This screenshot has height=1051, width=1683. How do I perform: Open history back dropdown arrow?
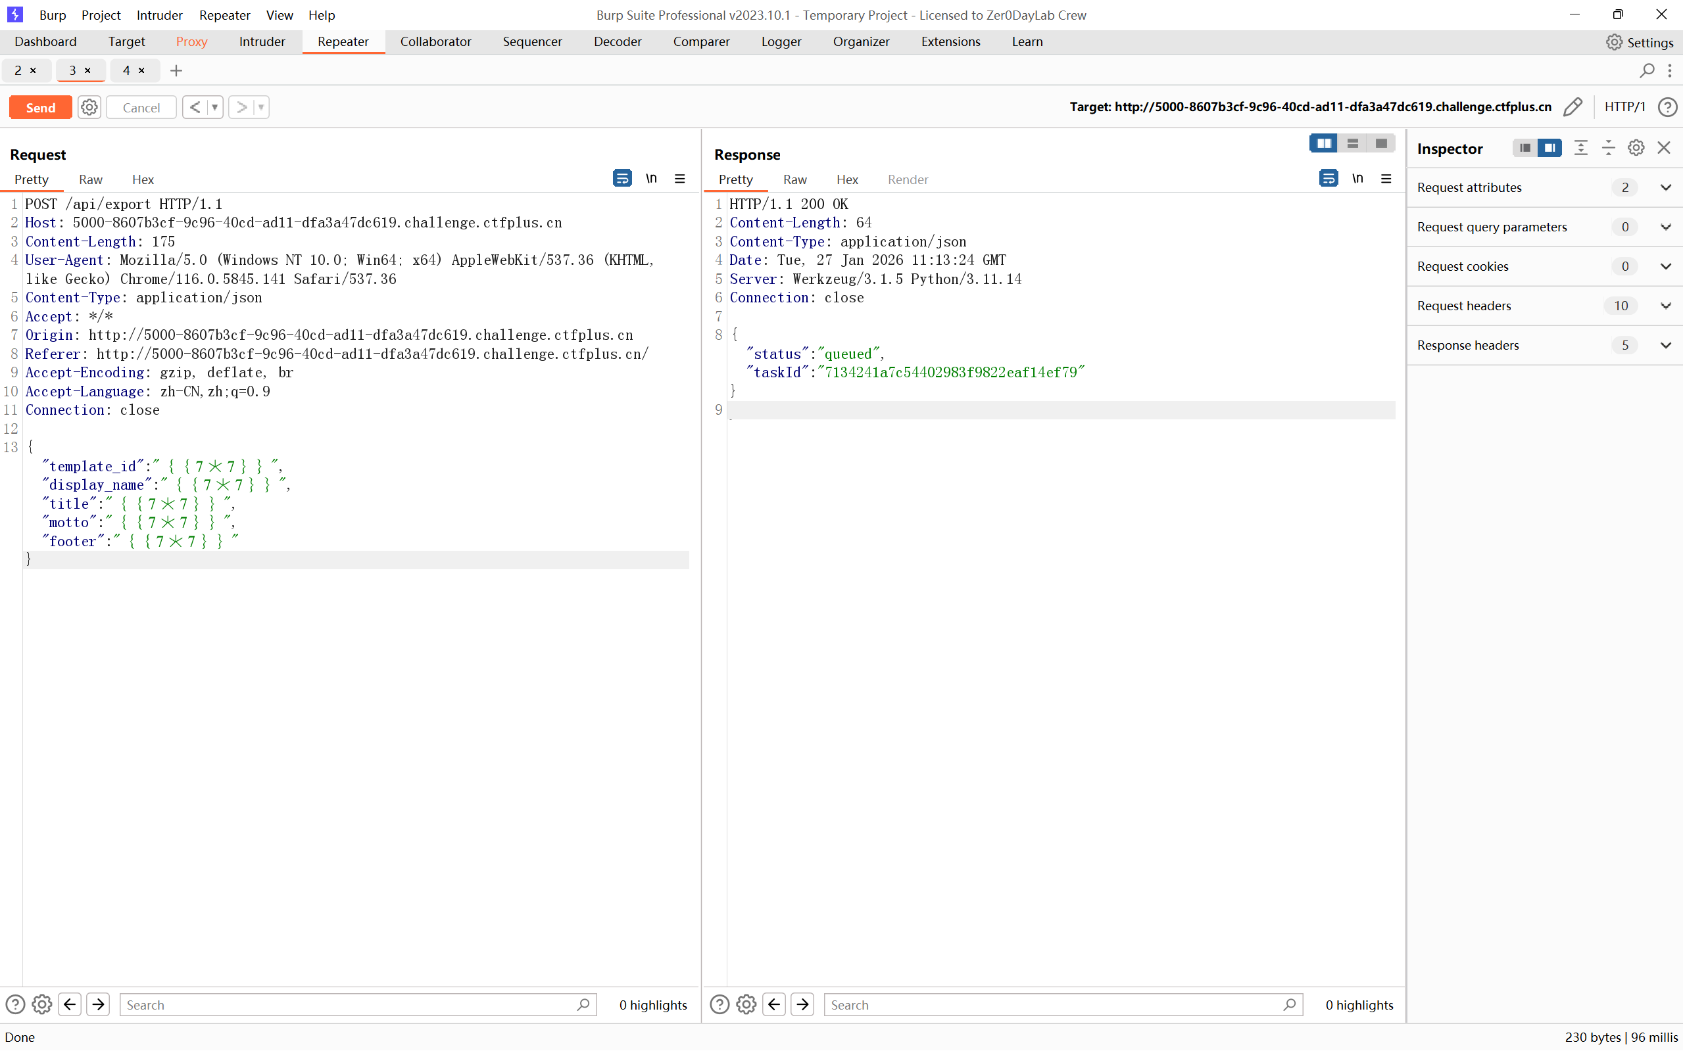pos(215,107)
